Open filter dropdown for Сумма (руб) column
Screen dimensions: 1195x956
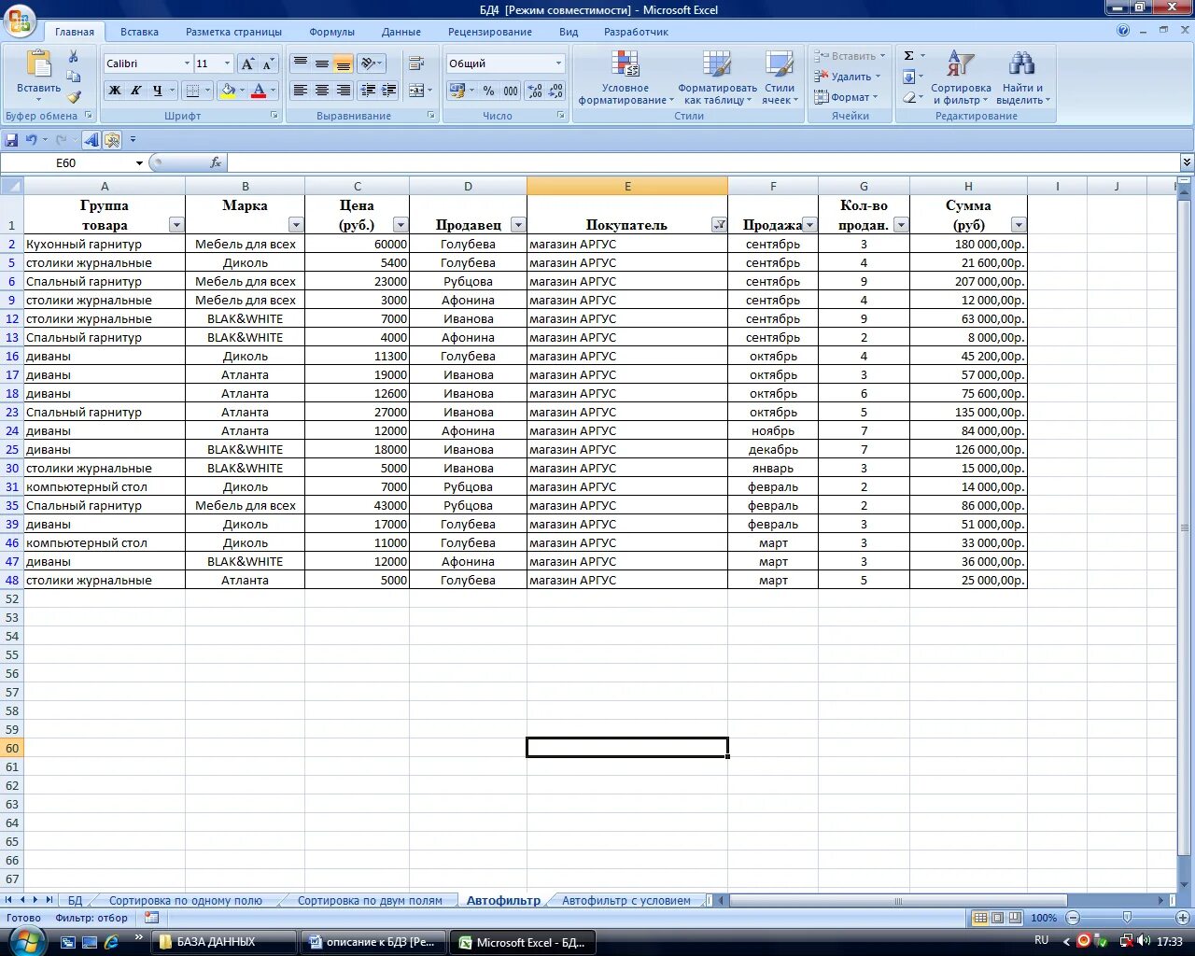coord(1019,225)
